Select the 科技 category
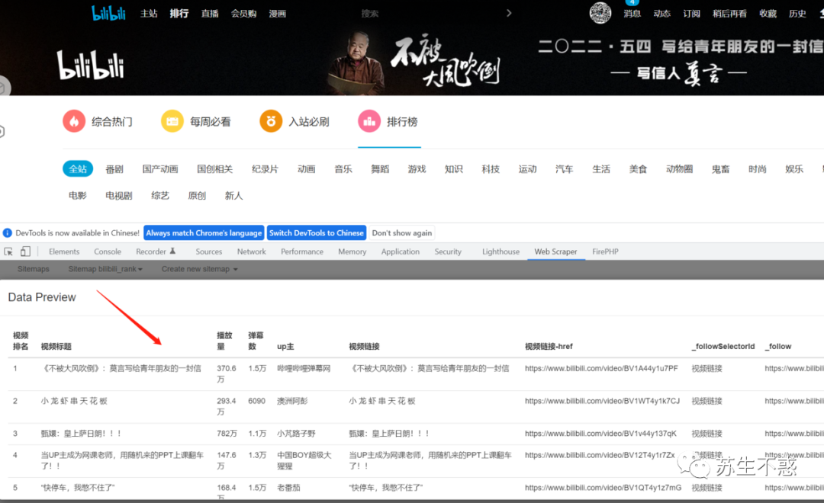The image size is (824, 503). (x=491, y=168)
